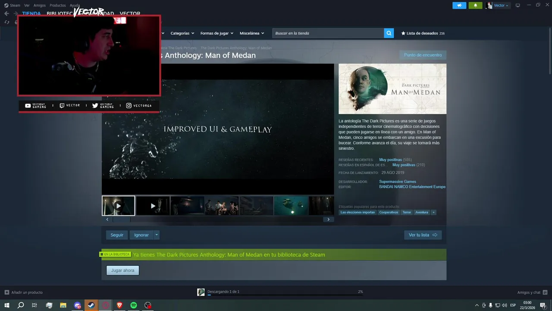Click the microphone icon in system tray
Viewport: 552px width, 311px height.
(x=491, y=305)
